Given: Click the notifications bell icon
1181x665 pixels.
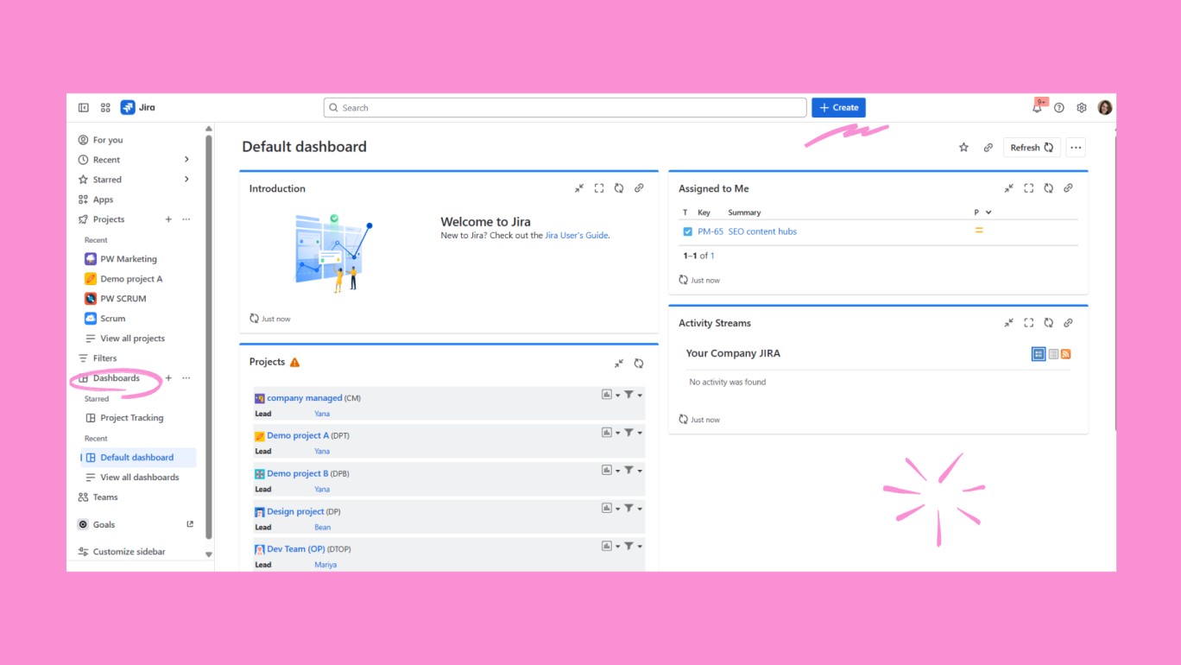Looking at the screenshot, I should (x=1037, y=108).
